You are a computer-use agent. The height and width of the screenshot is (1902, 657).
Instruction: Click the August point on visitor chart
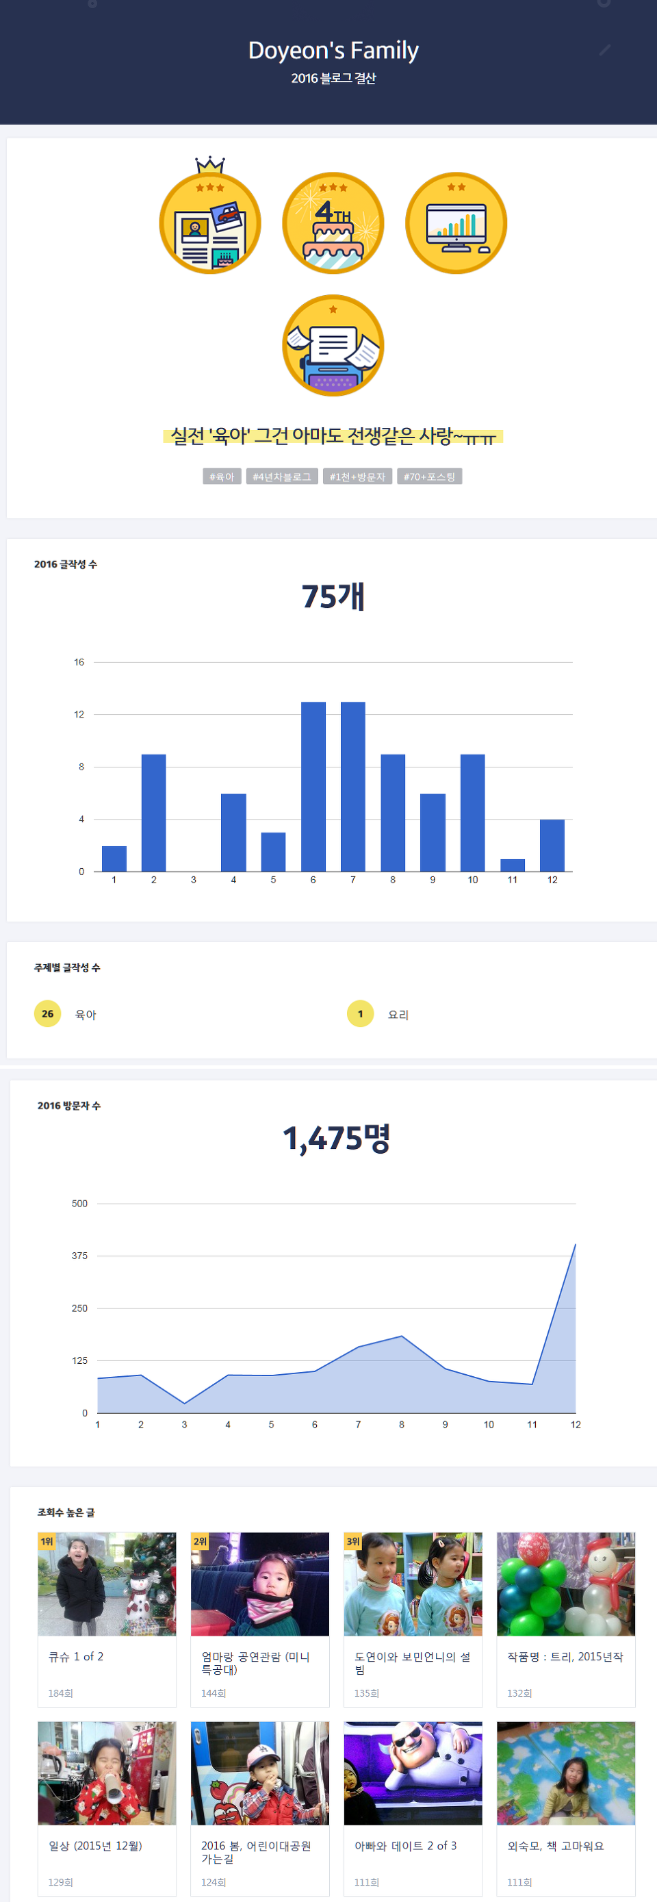click(402, 1336)
